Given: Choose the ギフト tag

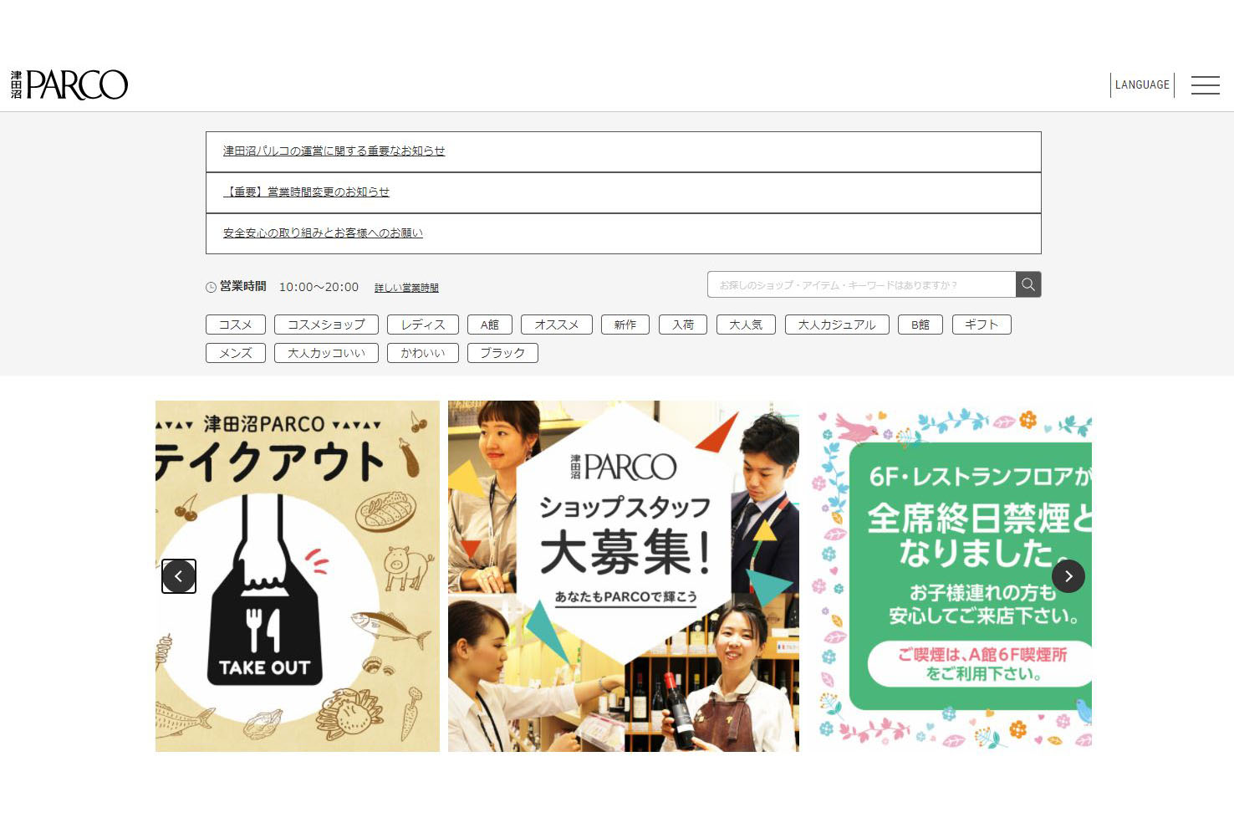Looking at the screenshot, I should [x=982, y=325].
